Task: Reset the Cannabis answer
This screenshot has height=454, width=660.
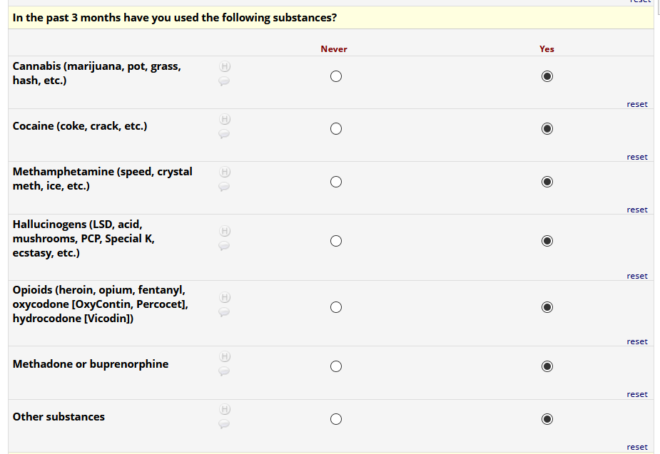Action: (637, 104)
